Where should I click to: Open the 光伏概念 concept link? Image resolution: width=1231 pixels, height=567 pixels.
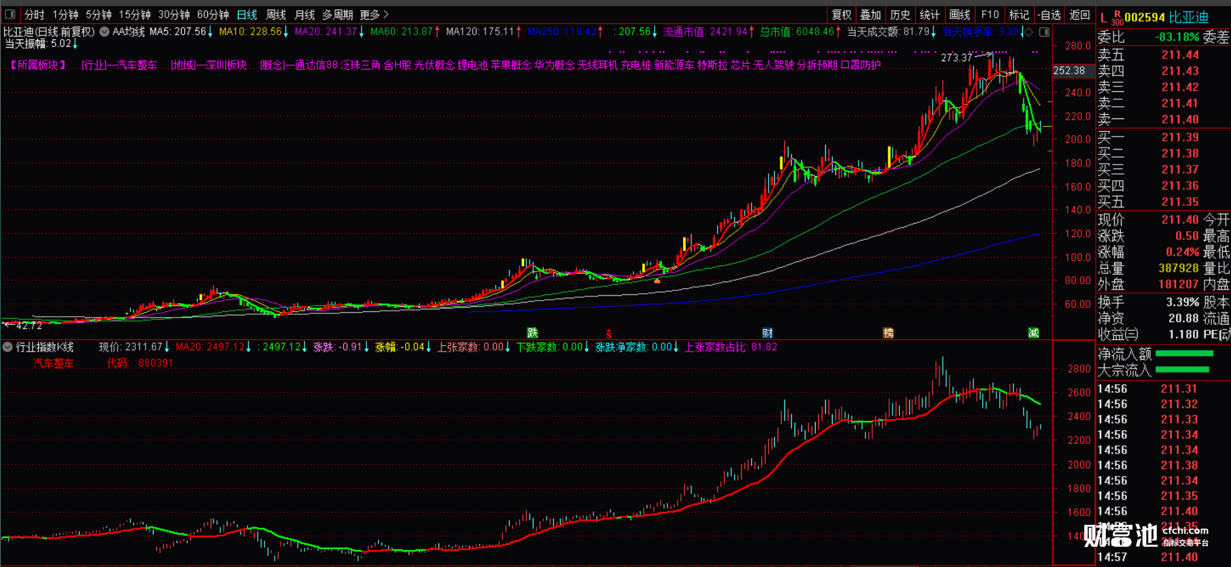point(434,65)
